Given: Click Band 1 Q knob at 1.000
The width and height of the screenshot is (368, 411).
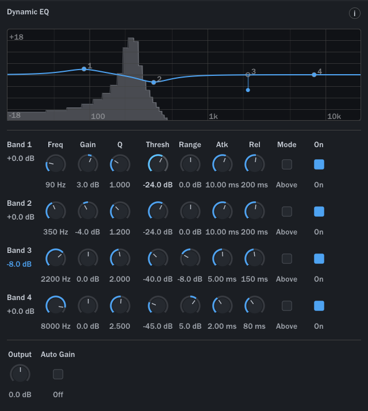Looking at the screenshot, I should [120, 164].
